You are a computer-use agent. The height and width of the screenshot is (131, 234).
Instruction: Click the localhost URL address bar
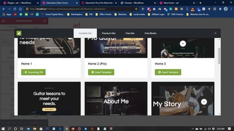click(82, 9)
